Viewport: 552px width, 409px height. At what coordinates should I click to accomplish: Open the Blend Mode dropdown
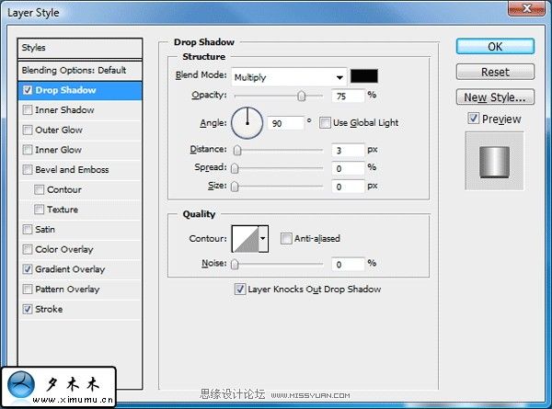(x=289, y=77)
